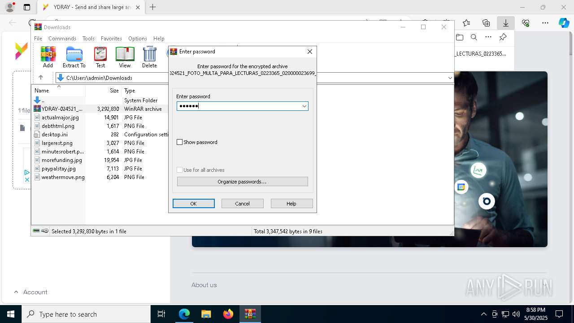Image resolution: width=574 pixels, height=323 pixels.
Task: Click the Organize passwords button
Action: [x=243, y=182]
